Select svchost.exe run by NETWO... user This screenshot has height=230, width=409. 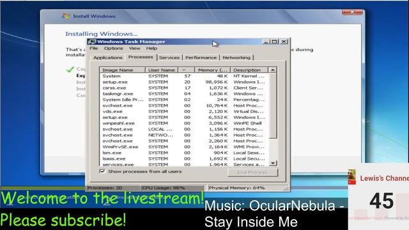tap(184, 135)
